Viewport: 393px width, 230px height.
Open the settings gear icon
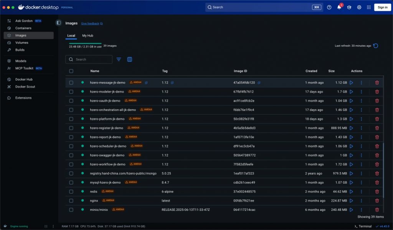tap(359, 7)
